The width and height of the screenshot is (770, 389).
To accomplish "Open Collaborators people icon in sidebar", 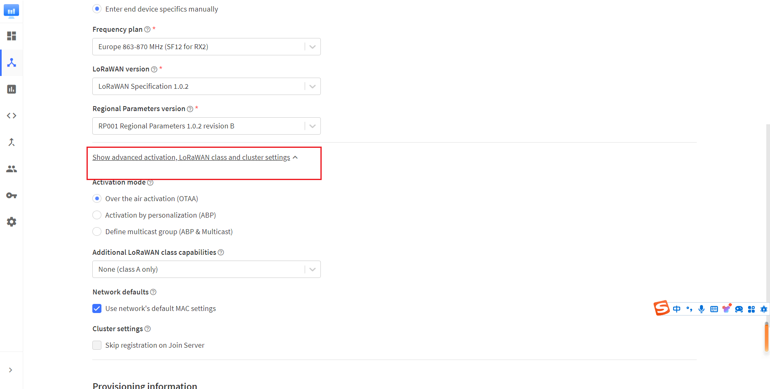I will 12,169.
